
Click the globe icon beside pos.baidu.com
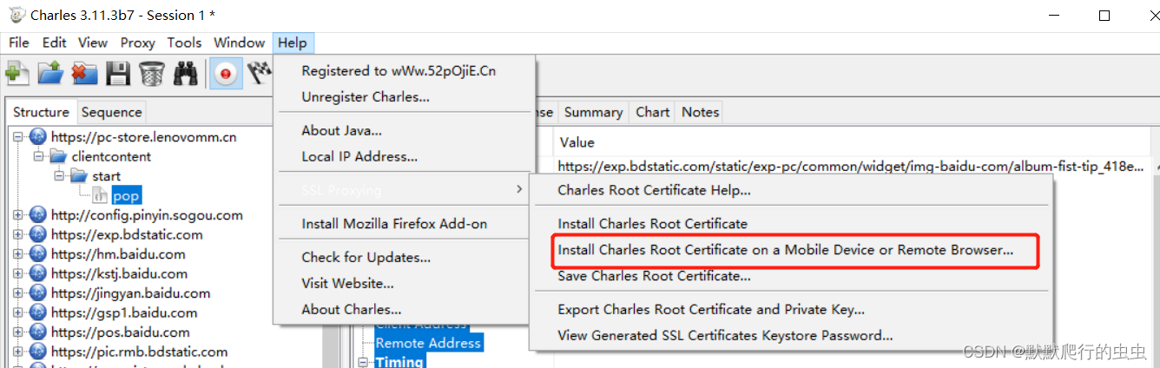point(37,332)
